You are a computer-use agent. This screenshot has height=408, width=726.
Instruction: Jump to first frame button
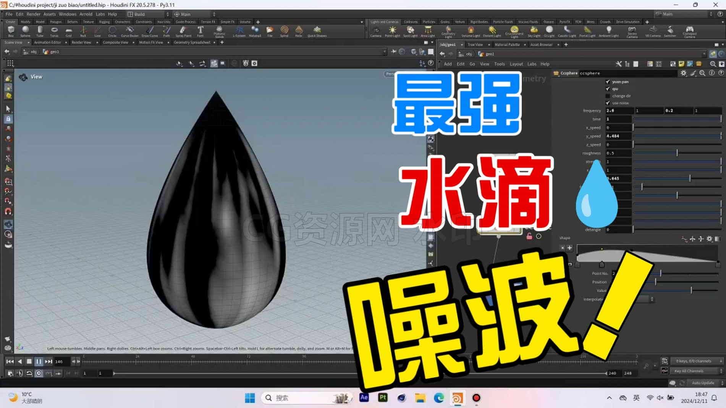(10, 361)
